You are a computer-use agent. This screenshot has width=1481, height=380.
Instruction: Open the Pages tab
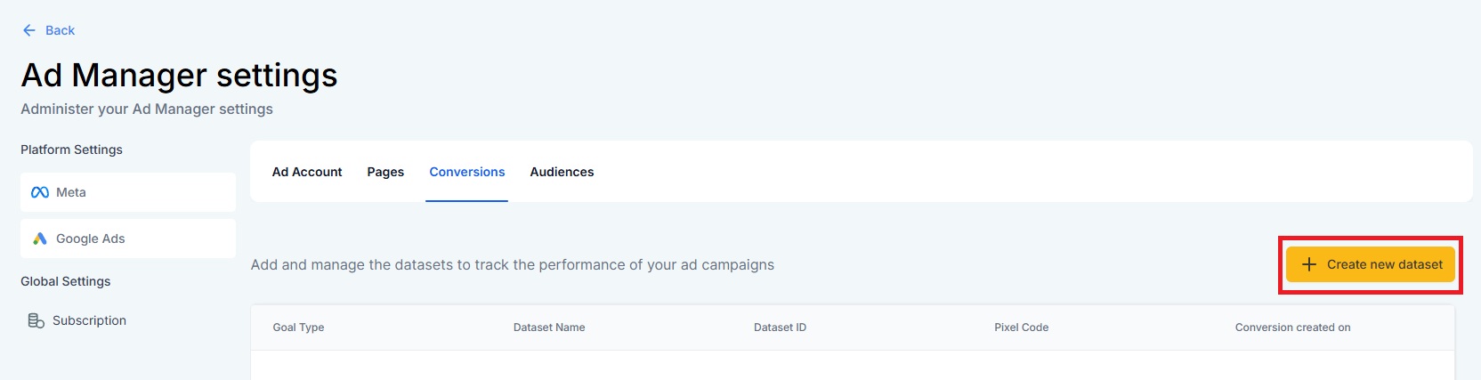point(385,172)
